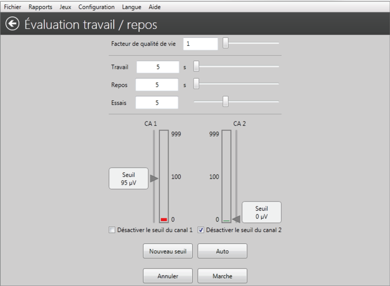Click the Auto threshold button
Image resolution: width=390 pixels, height=286 pixels.
[x=222, y=251]
